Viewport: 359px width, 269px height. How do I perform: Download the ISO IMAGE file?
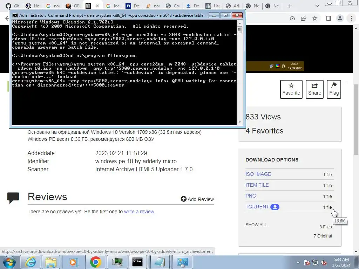pos(258,174)
